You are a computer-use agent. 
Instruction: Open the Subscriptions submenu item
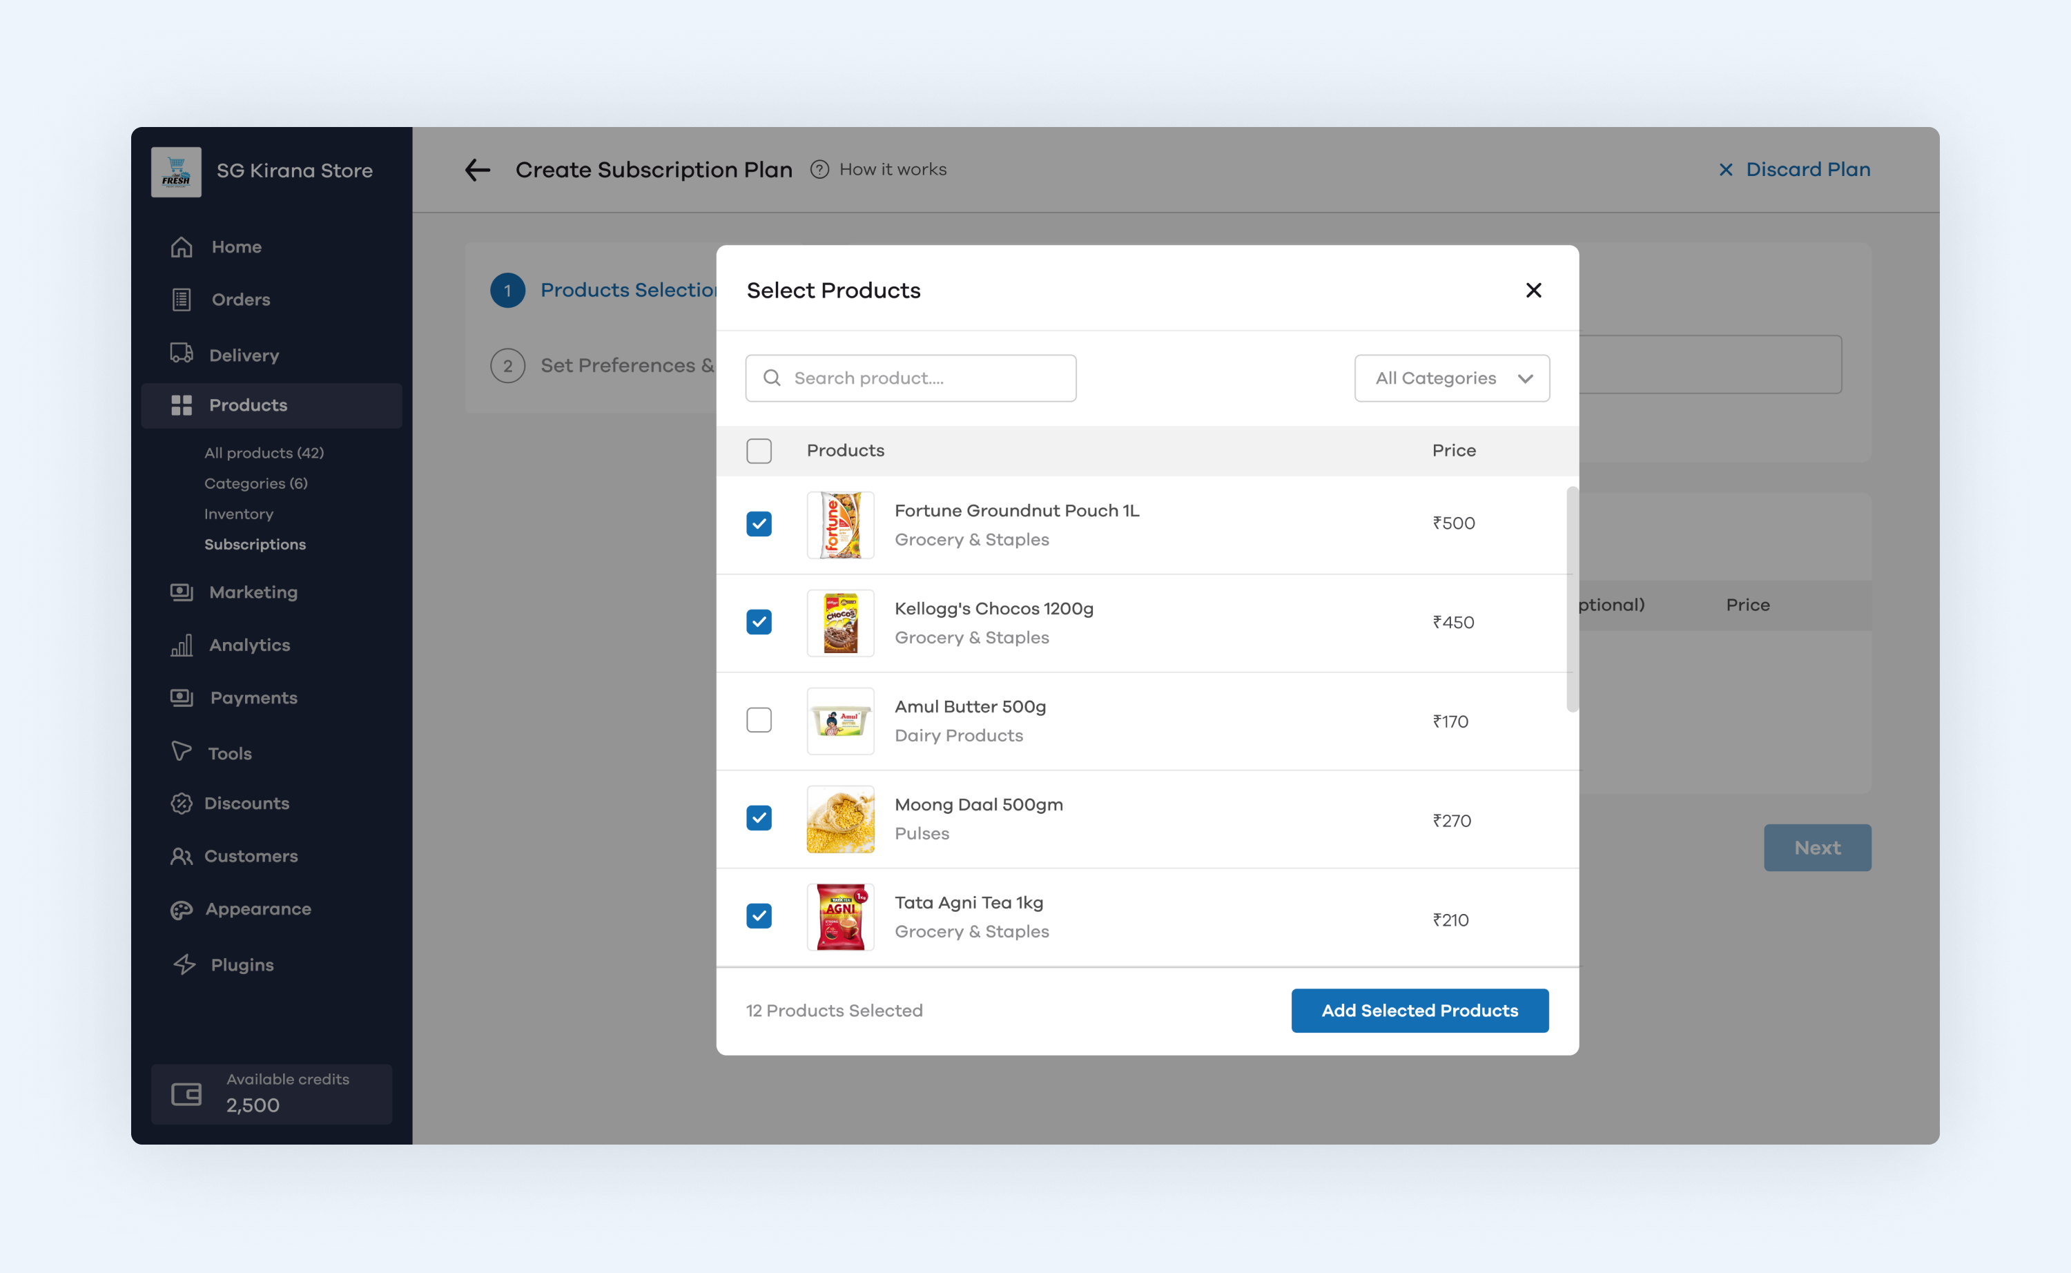pos(255,545)
